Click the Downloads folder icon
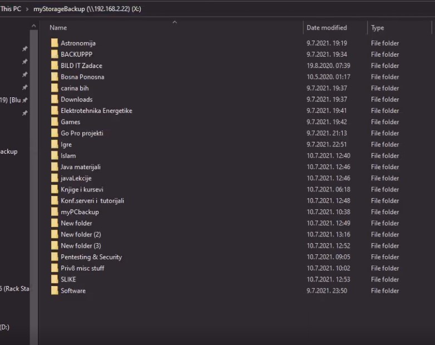This screenshot has width=435, height=345. click(55, 100)
